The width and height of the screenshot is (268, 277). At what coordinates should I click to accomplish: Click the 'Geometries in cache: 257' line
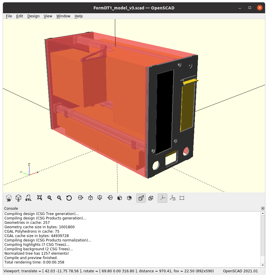point(27,223)
